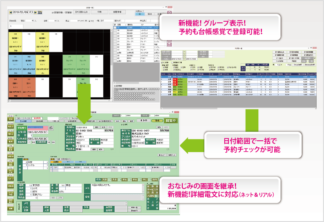Toggle the 部屋移動/部屋割 checkbox
This screenshot has height=222, width=324.
pyautogui.click(x=53, y=13)
